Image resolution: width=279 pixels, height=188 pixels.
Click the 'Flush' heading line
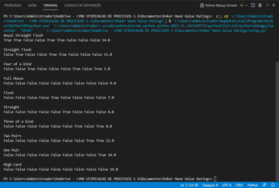point(8,93)
